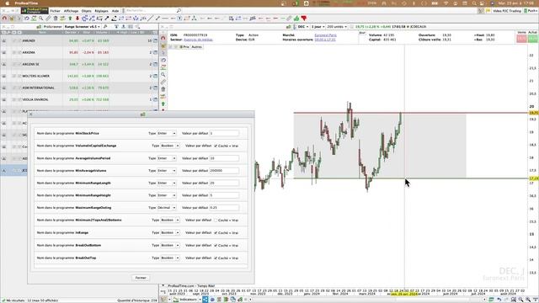Click the 09:00 à 17:35 opening hours link
The image size is (539, 303).
[x=325, y=40]
